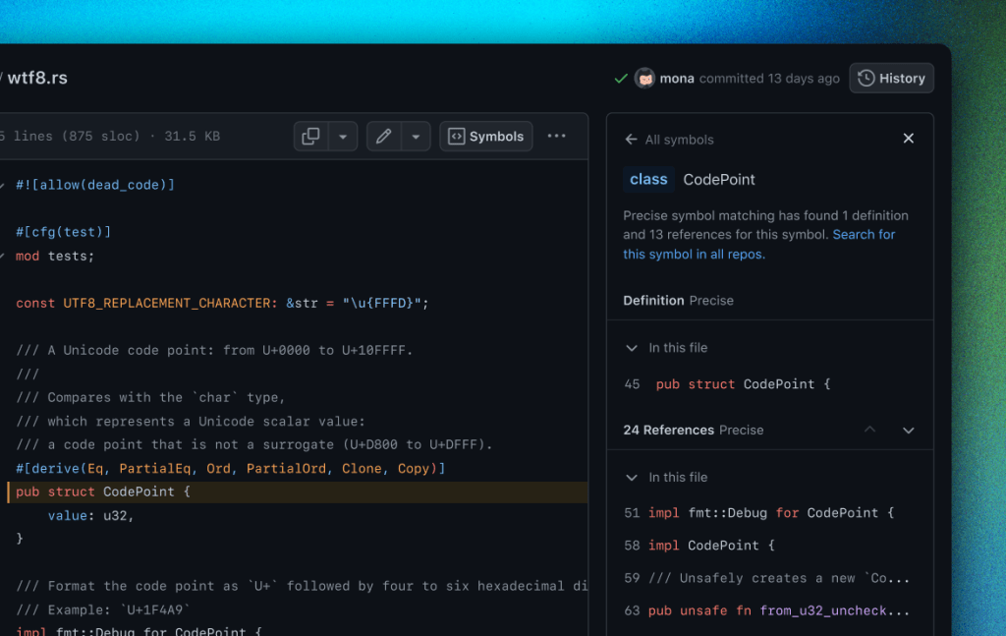1006x636 pixels.
Task: Close the symbols panel with the X
Action: point(908,138)
